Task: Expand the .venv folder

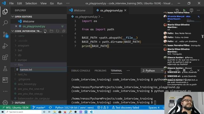Action: click(x=39, y=36)
